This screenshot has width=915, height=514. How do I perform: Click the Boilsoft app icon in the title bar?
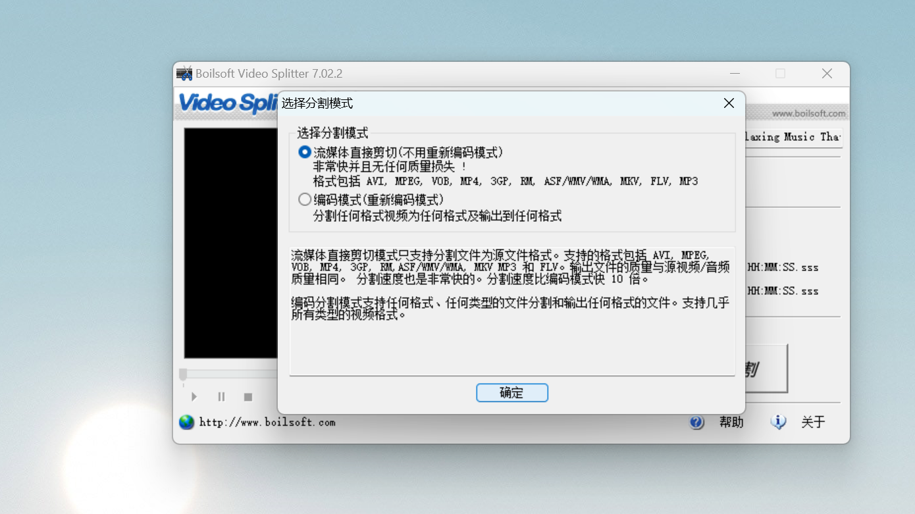click(184, 73)
